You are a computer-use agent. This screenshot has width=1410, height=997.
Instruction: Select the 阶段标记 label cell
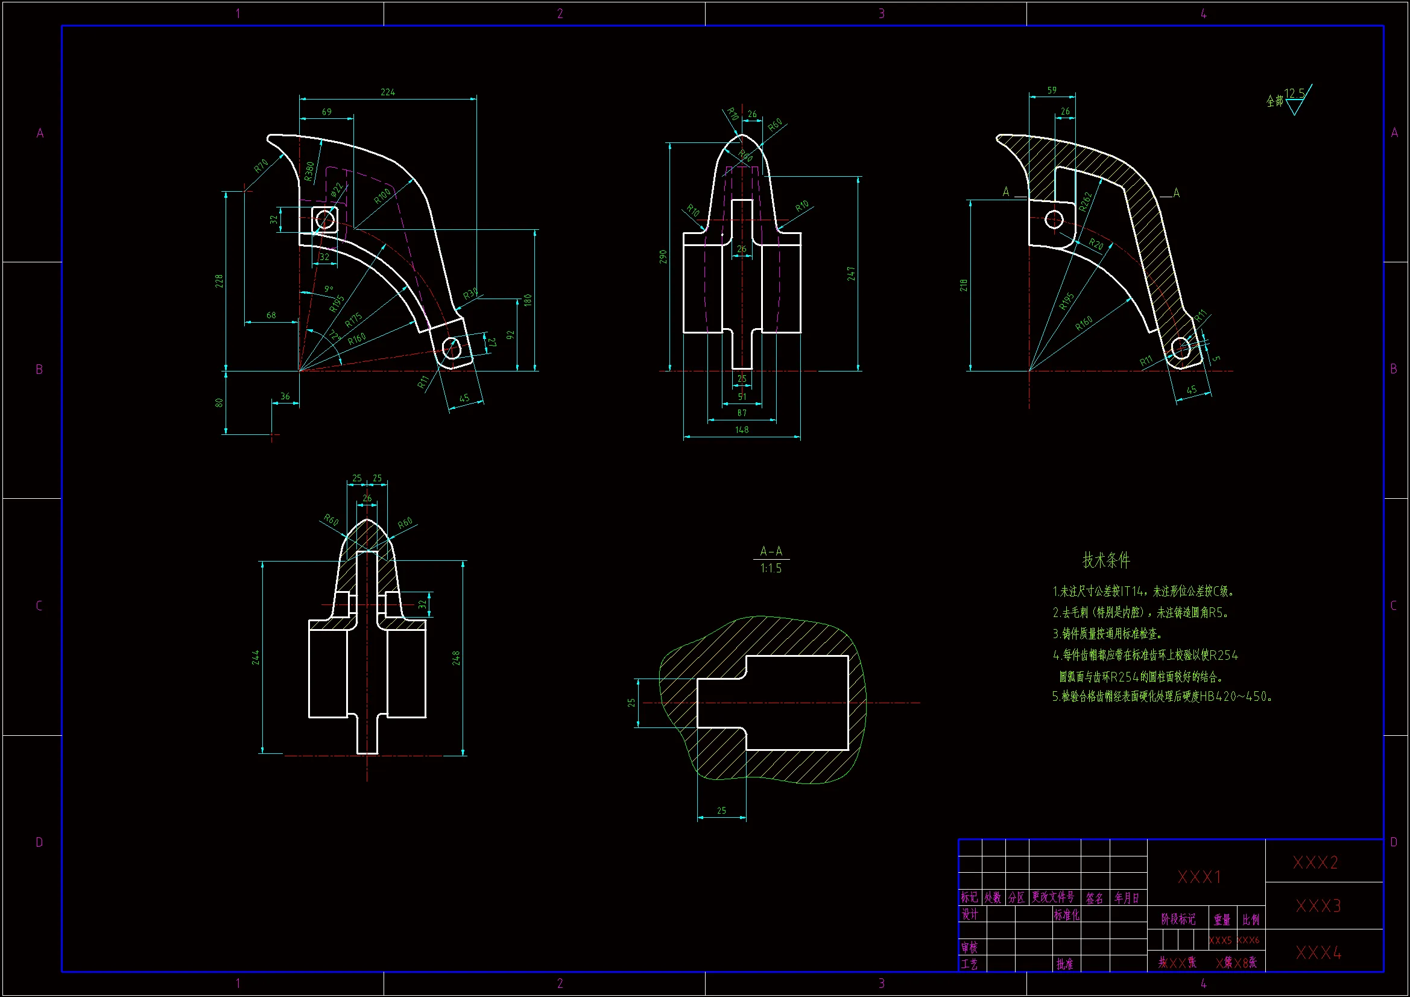point(1178,919)
